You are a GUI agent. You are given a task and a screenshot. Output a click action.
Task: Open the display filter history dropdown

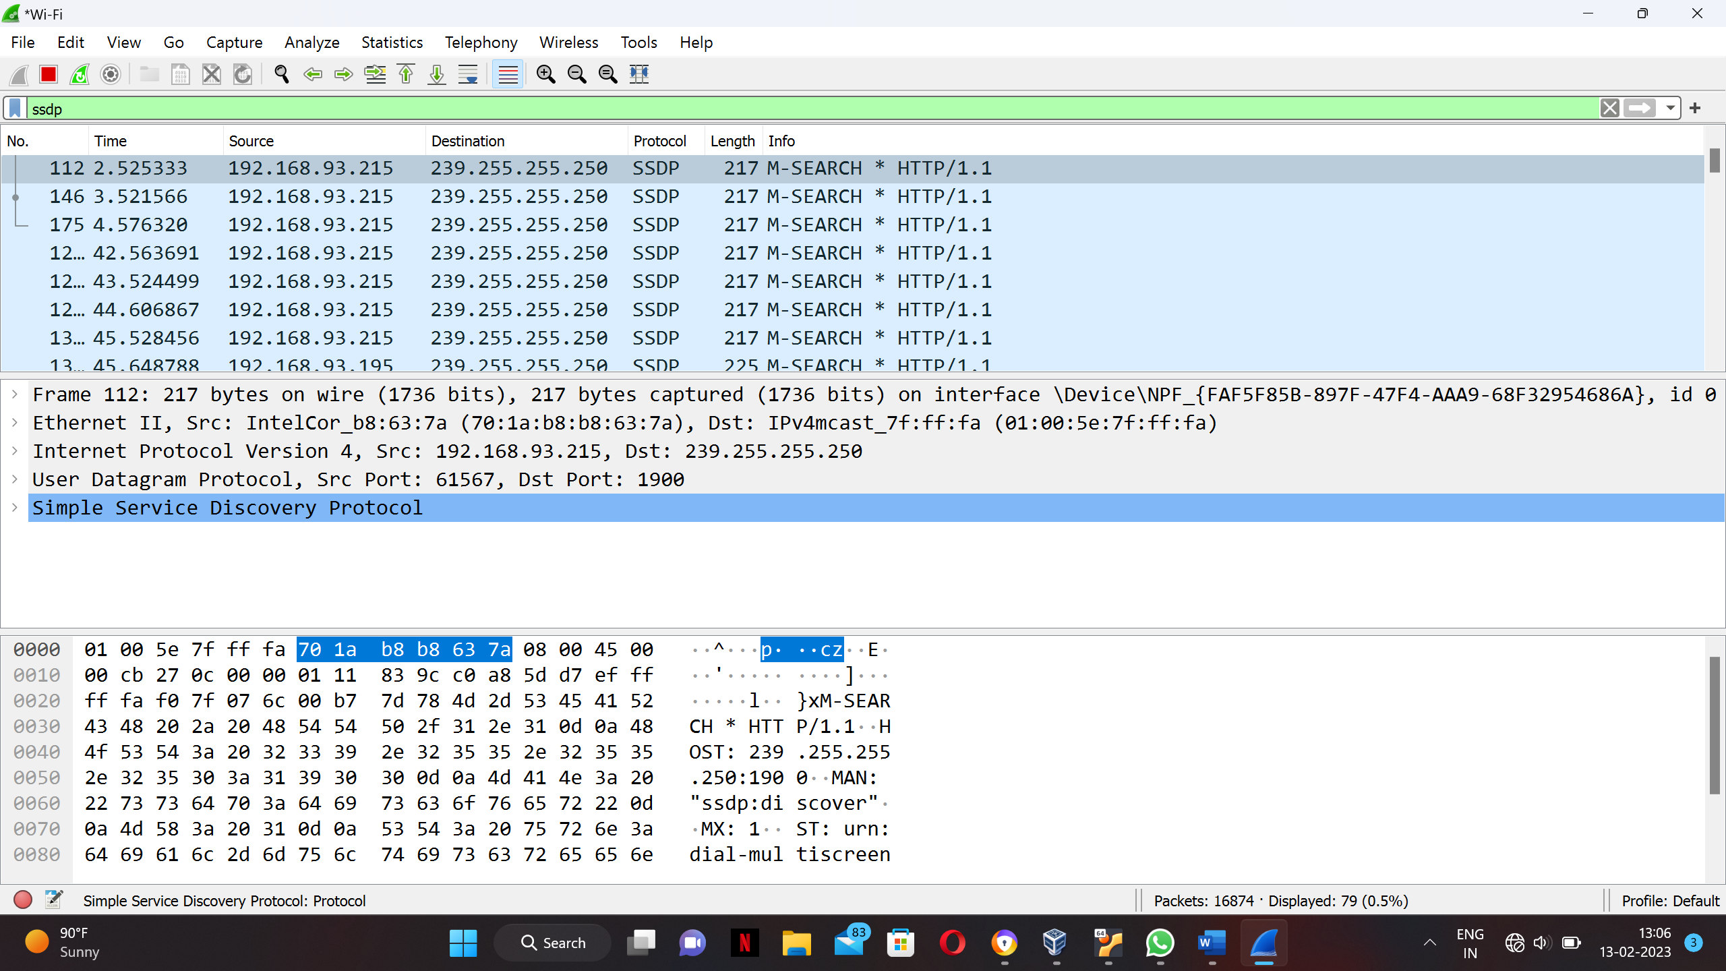pyautogui.click(x=1670, y=108)
